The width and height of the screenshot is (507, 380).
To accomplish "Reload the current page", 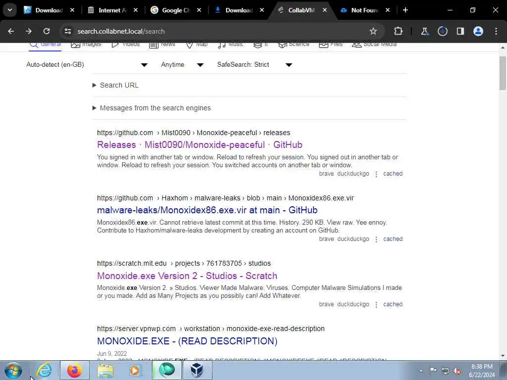I will 47,31.
